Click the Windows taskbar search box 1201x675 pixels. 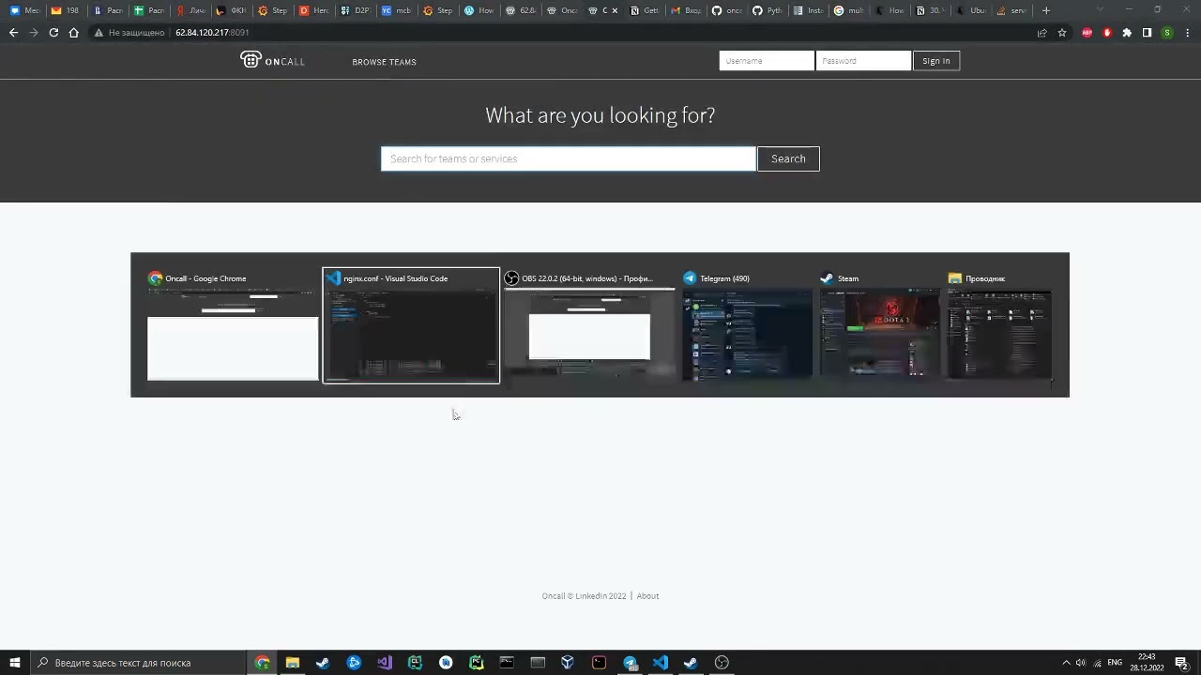point(139,663)
